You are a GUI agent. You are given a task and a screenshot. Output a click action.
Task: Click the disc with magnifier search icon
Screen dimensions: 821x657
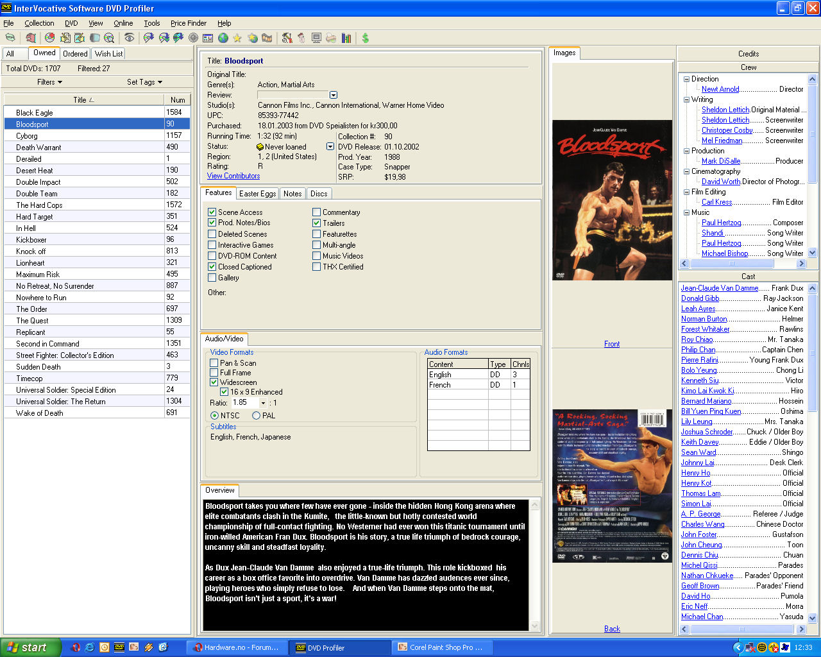(109, 38)
